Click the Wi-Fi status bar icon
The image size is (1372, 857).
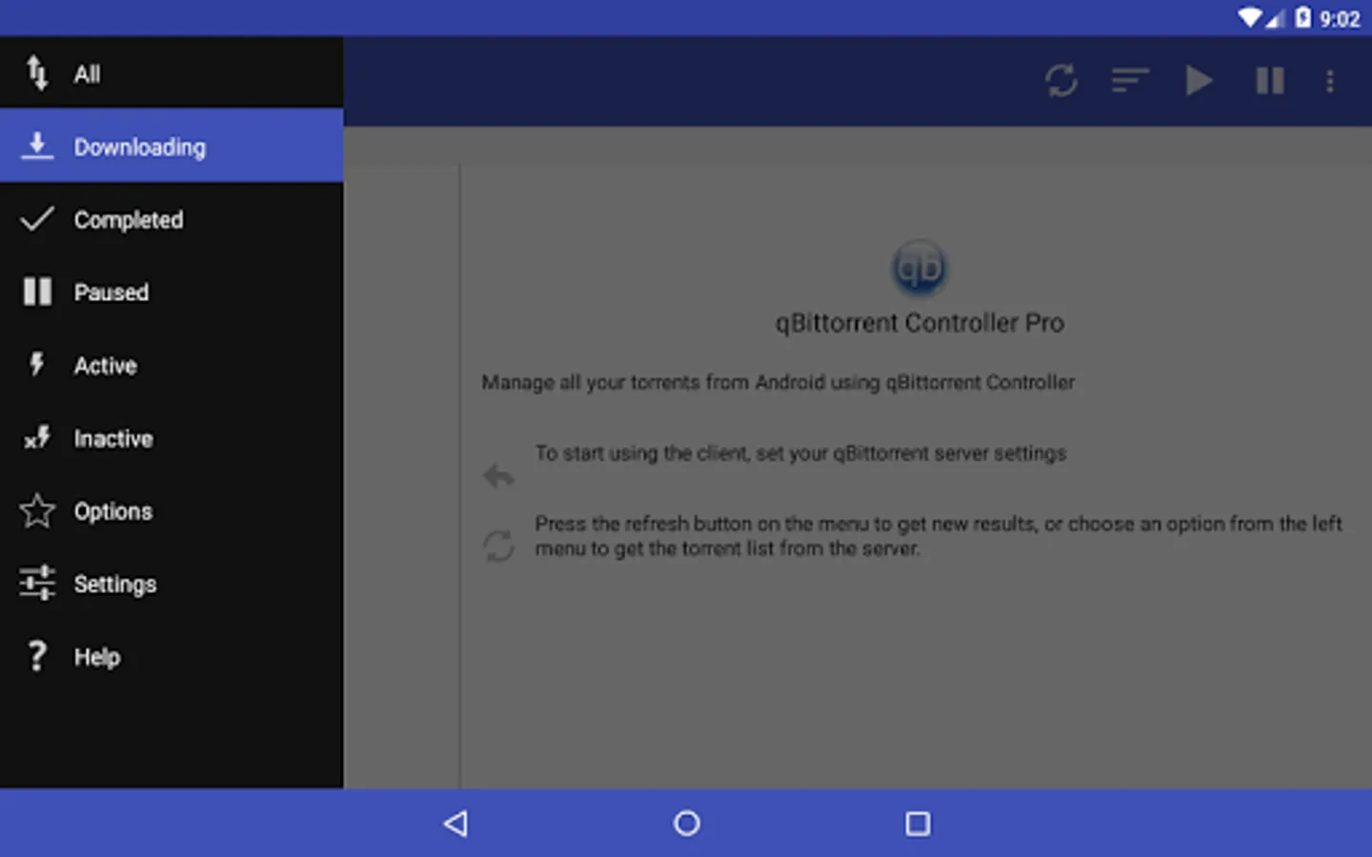[1250, 18]
